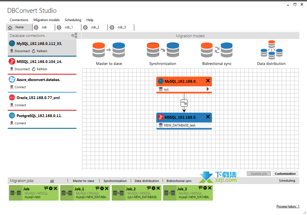Select the Azure_dbconvert.databas. connection name
Screen dimensions: 307x215
pyautogui.click(x=38, y=80)
